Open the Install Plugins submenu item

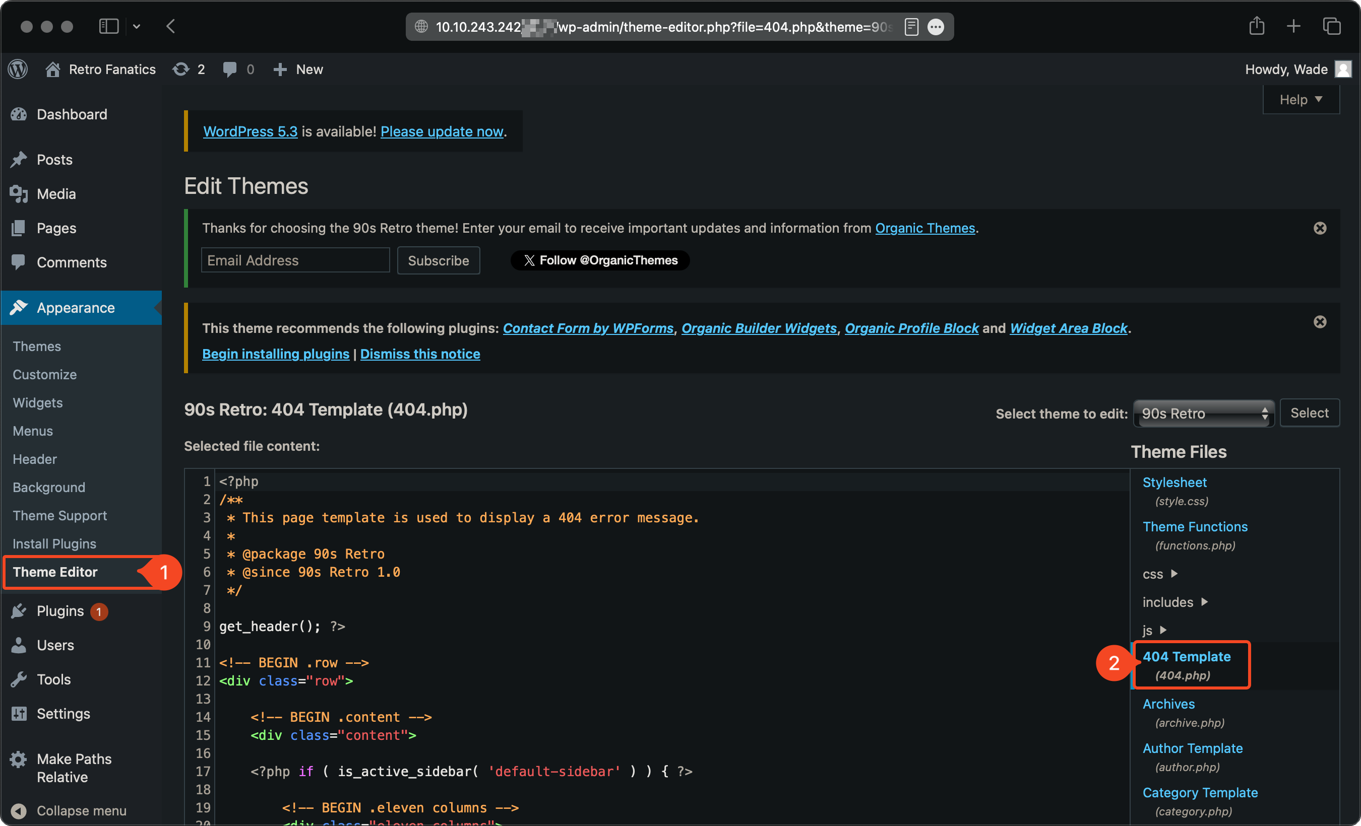click(54, 543)
